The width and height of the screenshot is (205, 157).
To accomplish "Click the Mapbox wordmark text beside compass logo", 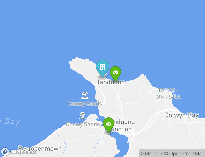I will 23,152.
